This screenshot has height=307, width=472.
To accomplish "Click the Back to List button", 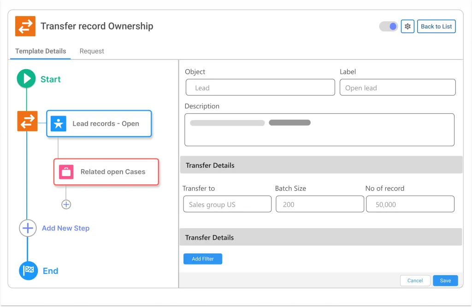I will 436,26.
